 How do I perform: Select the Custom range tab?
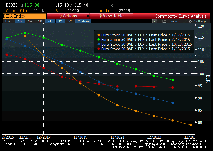click(x=83, y=21)
